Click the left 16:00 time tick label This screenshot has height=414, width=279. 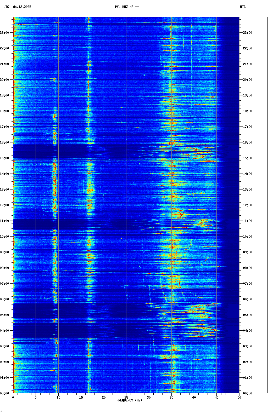(4, 142)
